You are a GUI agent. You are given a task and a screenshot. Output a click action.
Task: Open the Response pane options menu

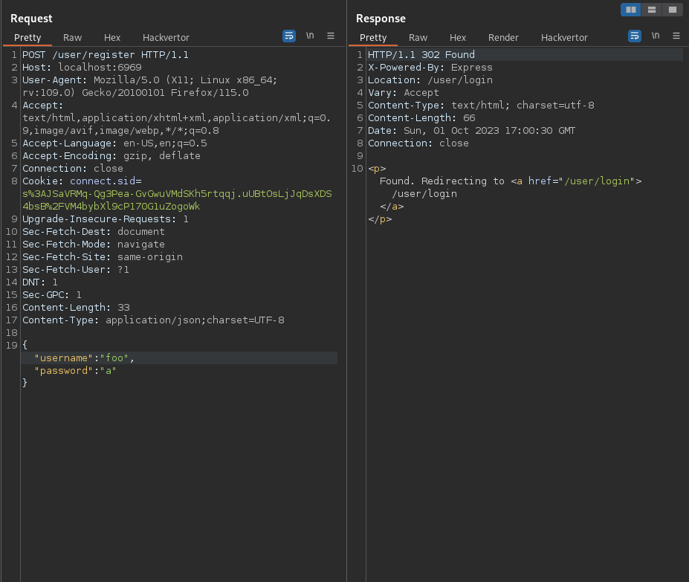(x=676, y=36)
